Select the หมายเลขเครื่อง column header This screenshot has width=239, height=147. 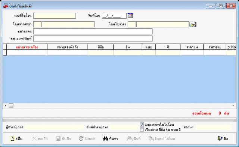pos(27,47)
